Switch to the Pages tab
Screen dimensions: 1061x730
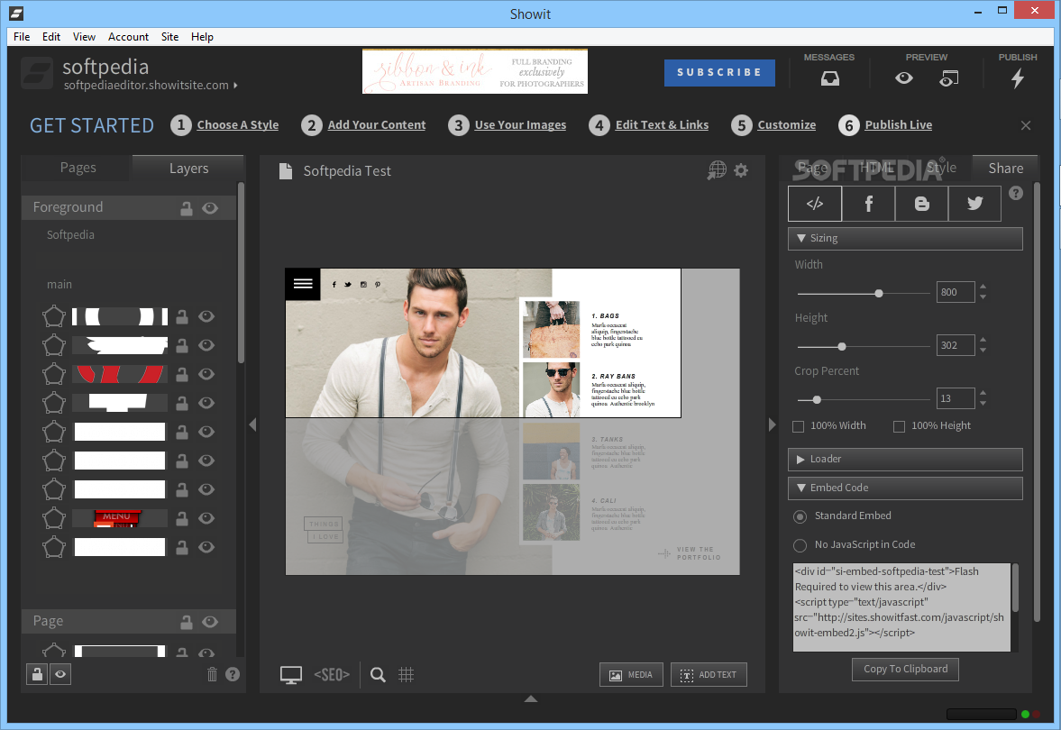coord(78,168)
